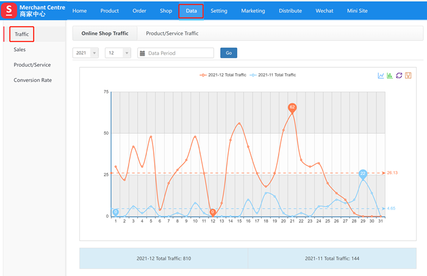The height and width of the screenshot is (276, 427).
Task: Toggle 2021-12 Total Traffic legend series
Action: (223, 74)
